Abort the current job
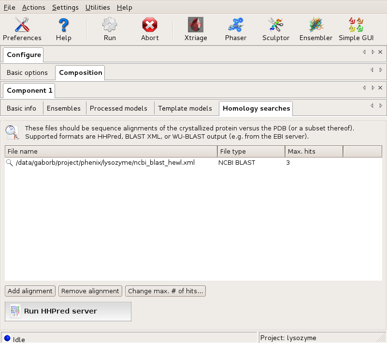 [150, 29]
